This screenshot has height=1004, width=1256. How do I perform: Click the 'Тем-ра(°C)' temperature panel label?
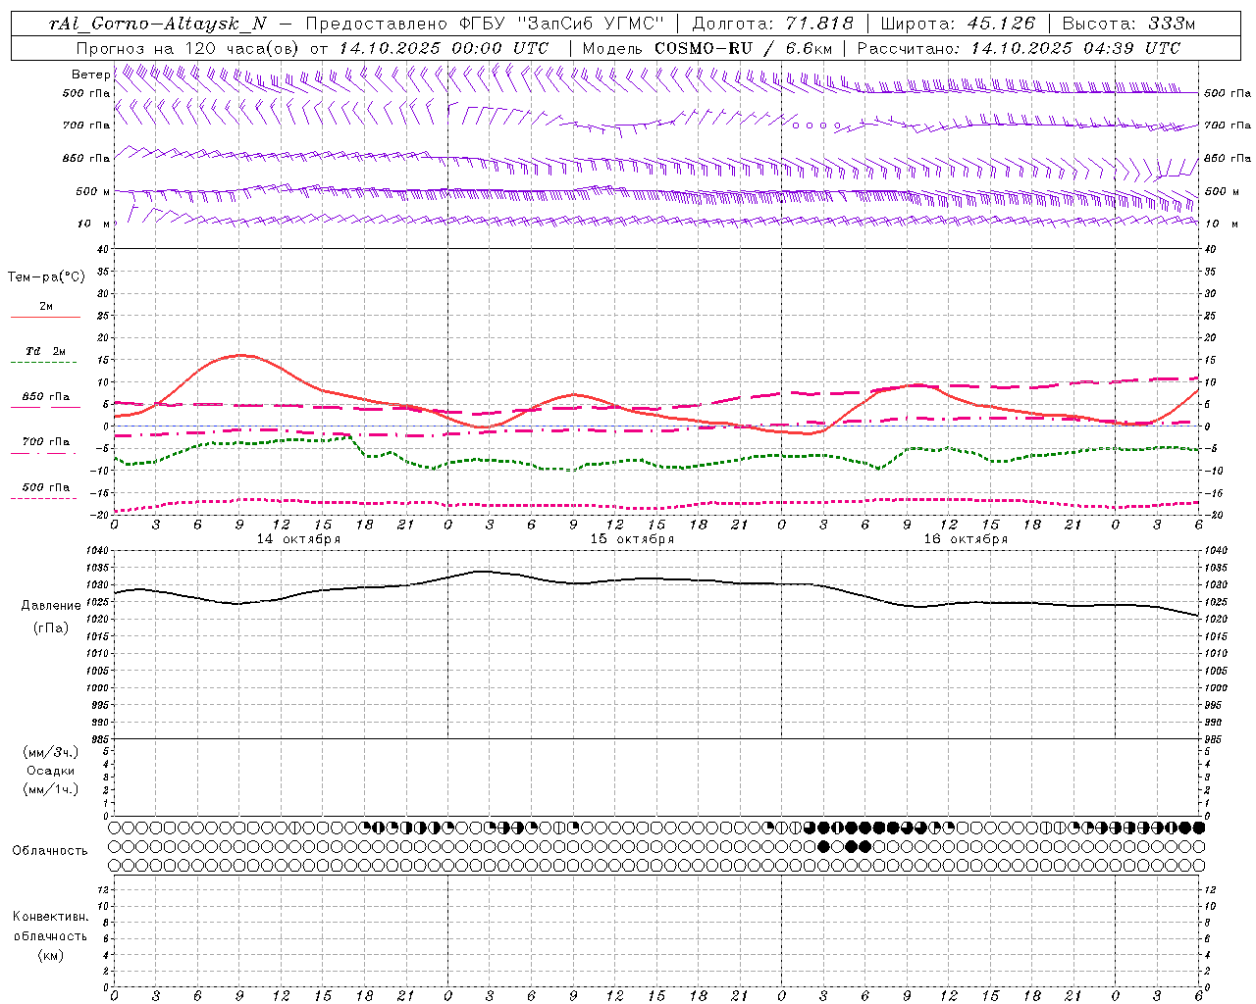pyautogui.click(x=46, y=277)
